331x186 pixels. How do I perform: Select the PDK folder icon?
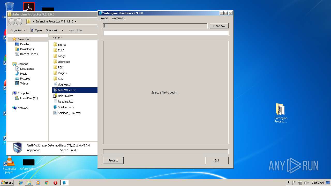(x=55, y=67)
